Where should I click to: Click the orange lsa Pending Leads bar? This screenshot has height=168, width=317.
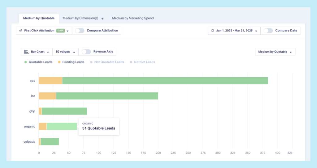pos(47,96)
